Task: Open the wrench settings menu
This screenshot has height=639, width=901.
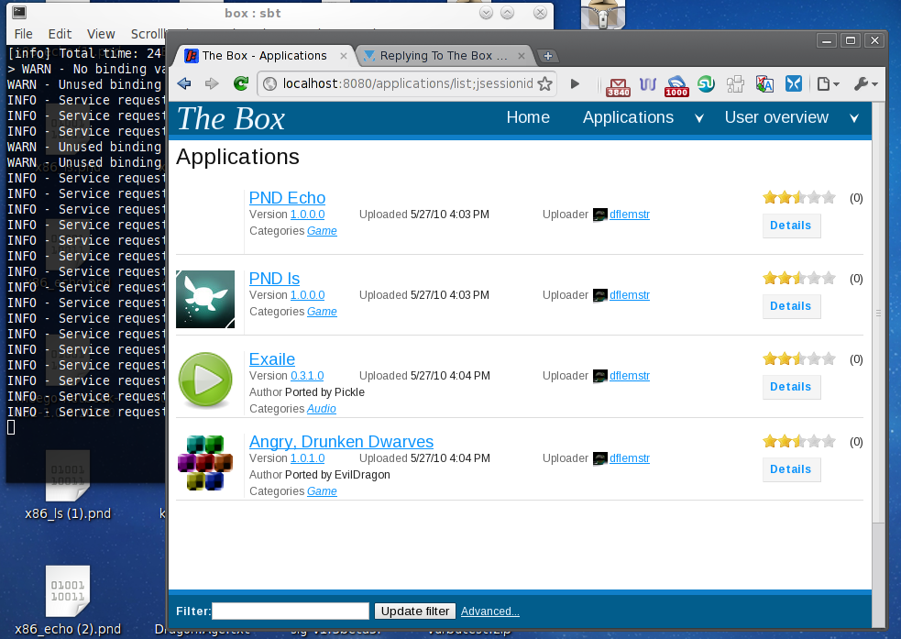Action: coord(865,84)
